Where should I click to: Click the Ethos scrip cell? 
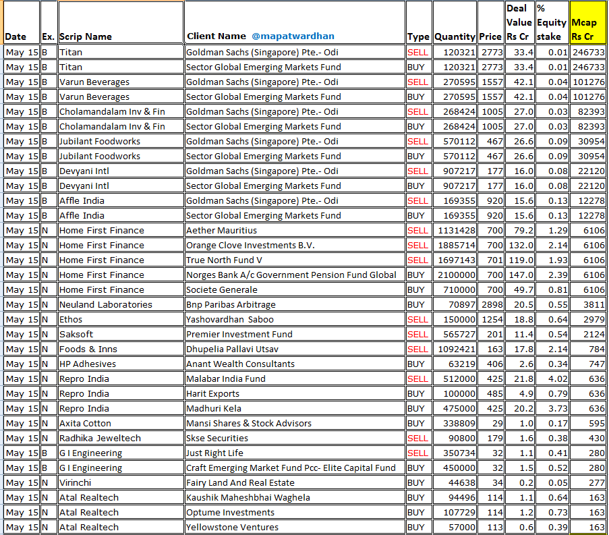(x=121, y=319)
